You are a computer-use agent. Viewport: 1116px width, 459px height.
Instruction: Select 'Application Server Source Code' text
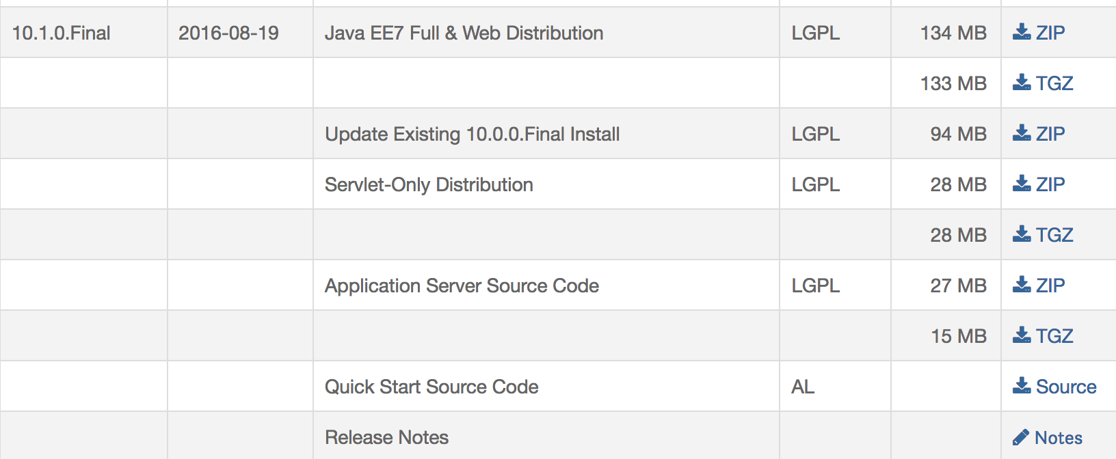pos(462,286)
